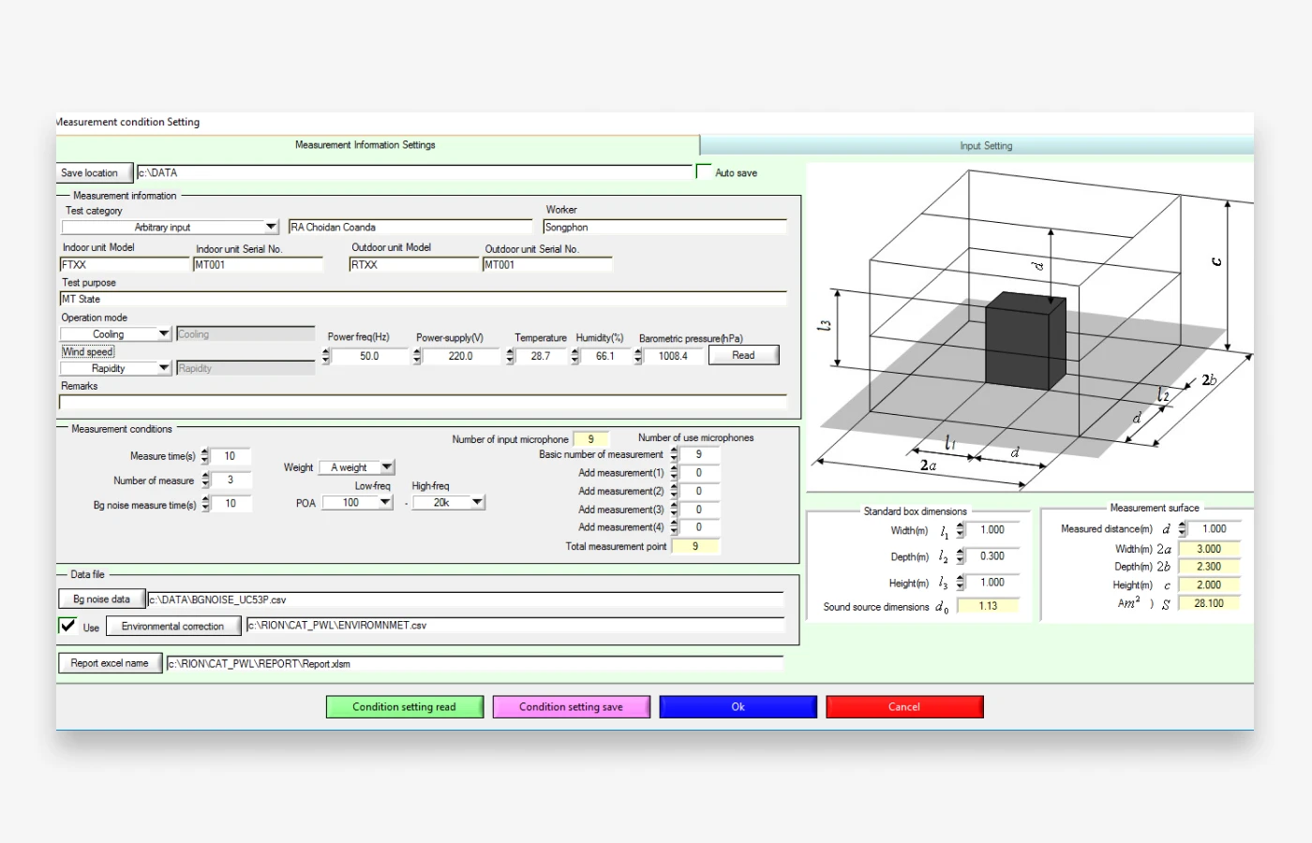Uncheck the Use environmental correction checkbox
1312x843 pixels.
[x=68, y=626]
